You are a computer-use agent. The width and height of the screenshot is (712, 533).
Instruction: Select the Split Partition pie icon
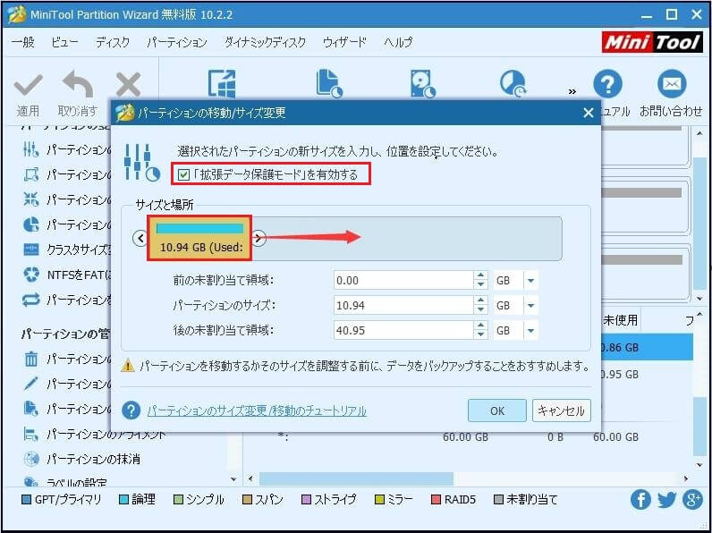[31, 224]
